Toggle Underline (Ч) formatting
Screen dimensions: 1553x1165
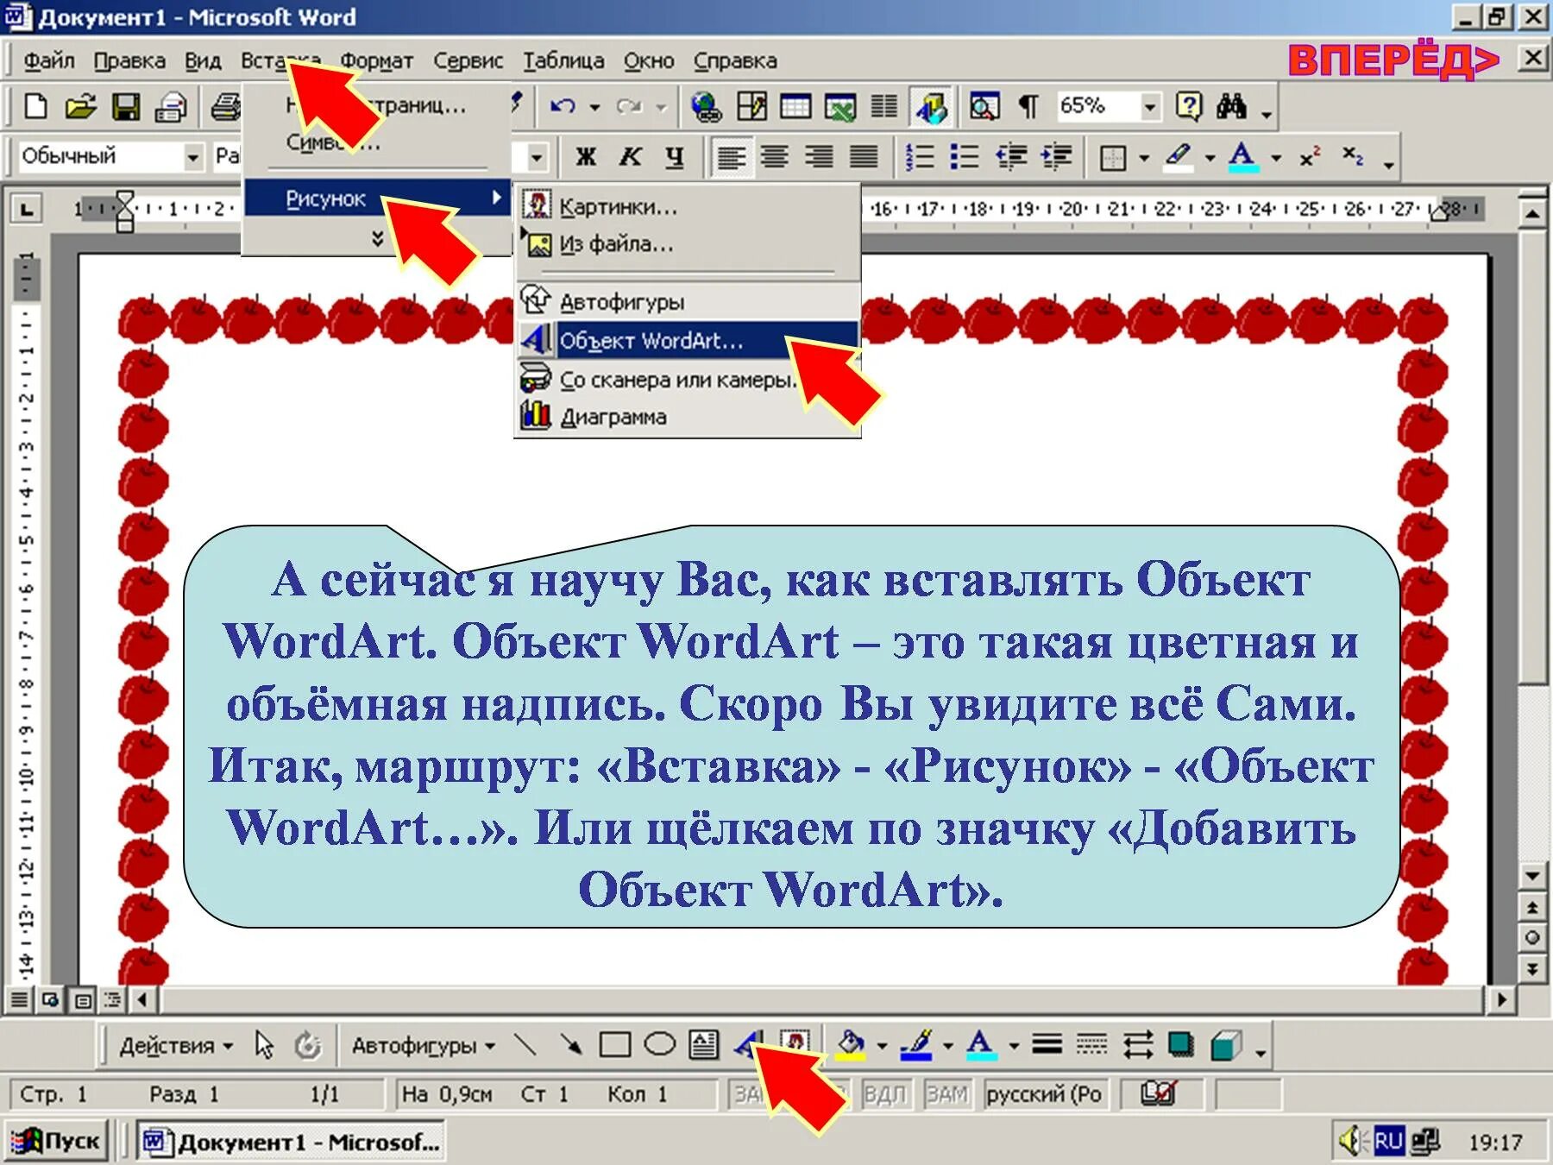click(x=675, y=157)
